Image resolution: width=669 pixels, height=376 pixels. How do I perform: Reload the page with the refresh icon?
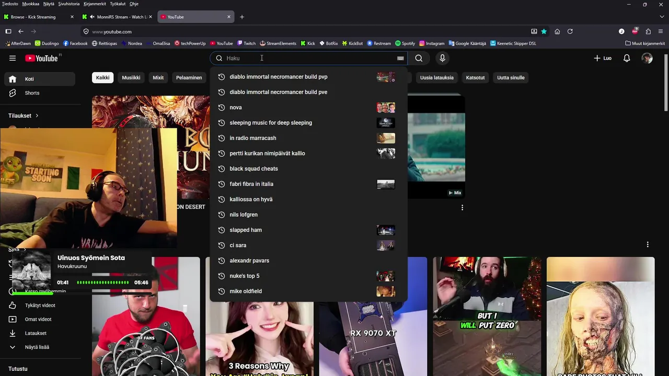570,31
